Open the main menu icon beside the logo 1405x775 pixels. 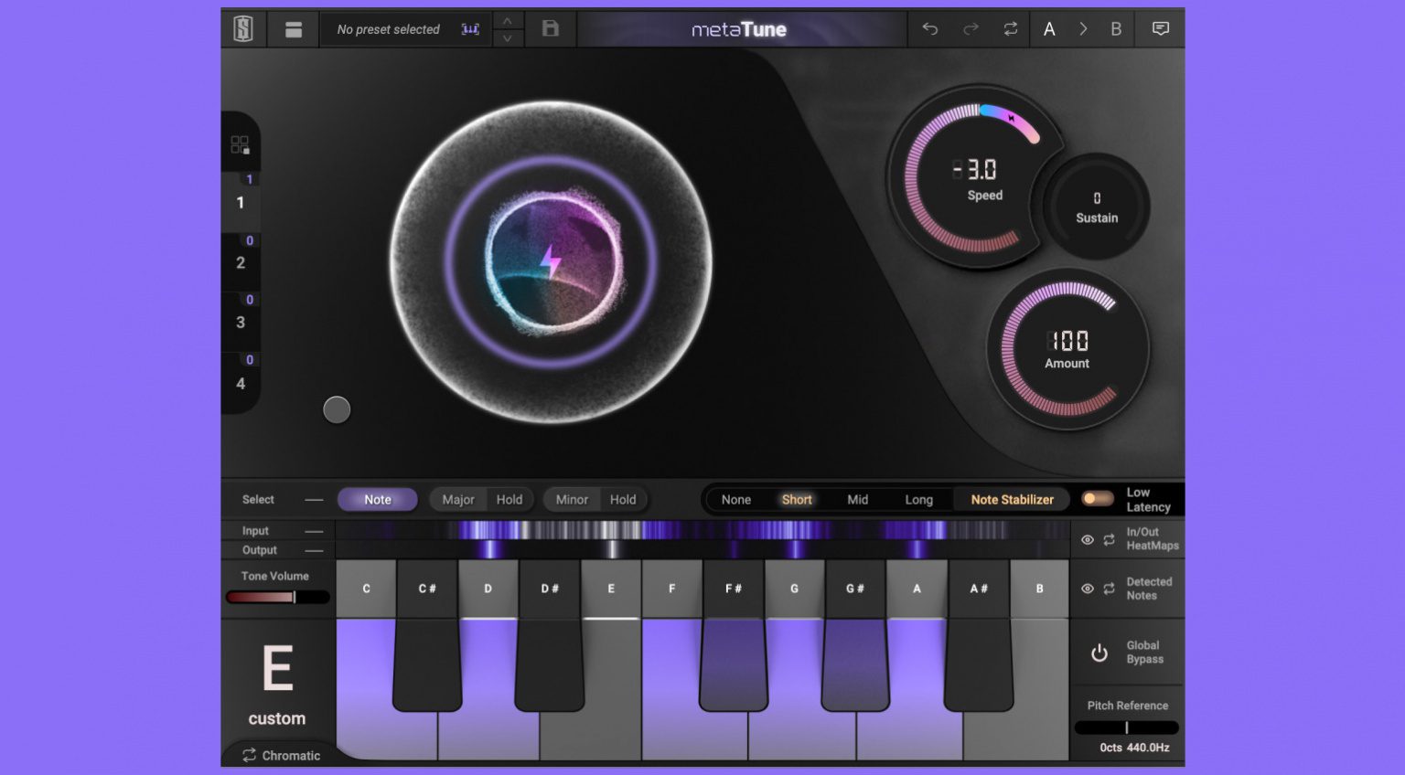pyautogui.click(x=293, y=28)
